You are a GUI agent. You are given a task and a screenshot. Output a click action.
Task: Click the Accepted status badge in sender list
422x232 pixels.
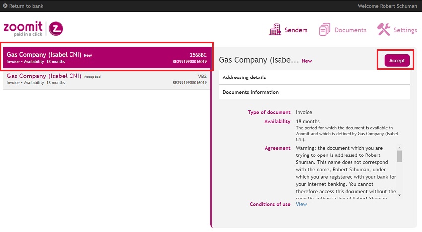pos(92,77)
